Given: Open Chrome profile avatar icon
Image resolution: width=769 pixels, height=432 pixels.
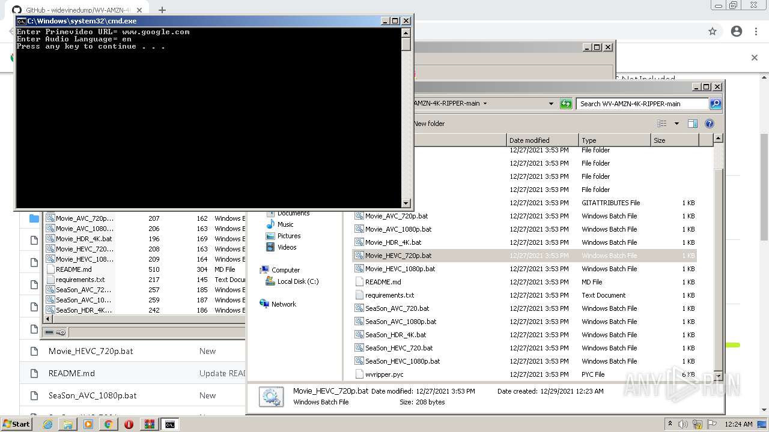Looking at the screenshot, I should pyautogui.click(x=737, y=31).
